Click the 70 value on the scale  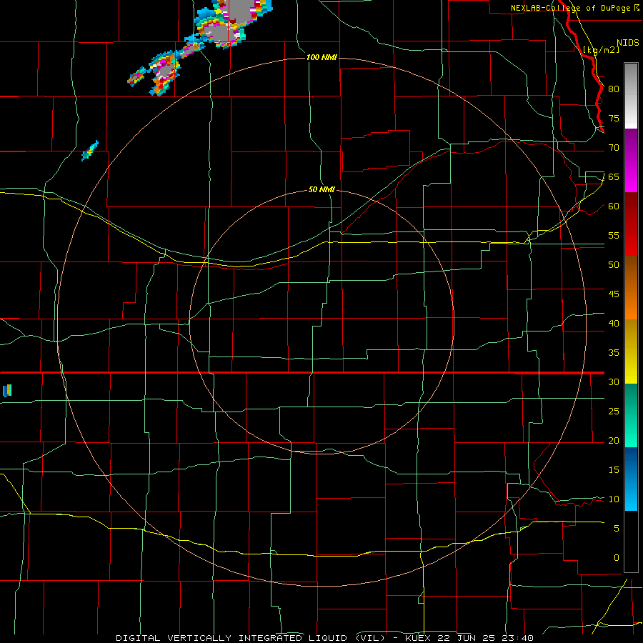point(614,148)
